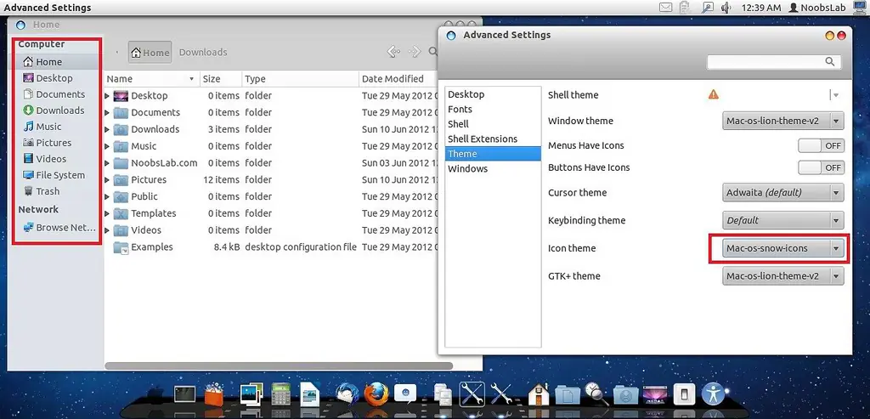Open the Window theme dropdown

782,121
